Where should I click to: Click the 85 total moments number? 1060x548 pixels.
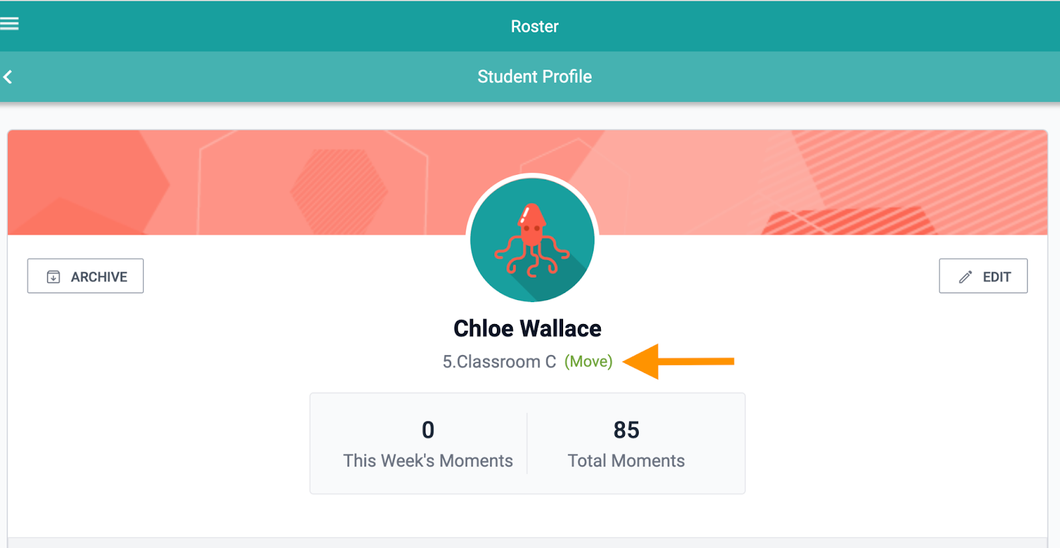[x=626, y=430]
